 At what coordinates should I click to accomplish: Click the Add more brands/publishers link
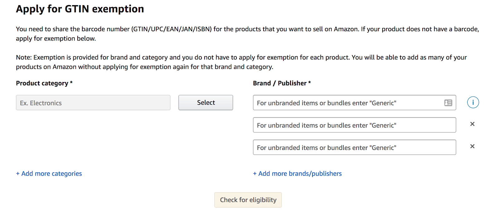300,174
